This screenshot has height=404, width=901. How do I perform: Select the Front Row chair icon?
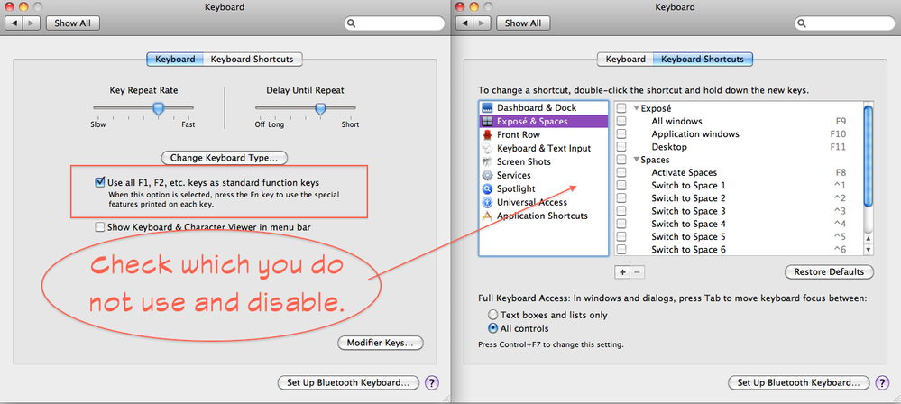pos(487,135)
